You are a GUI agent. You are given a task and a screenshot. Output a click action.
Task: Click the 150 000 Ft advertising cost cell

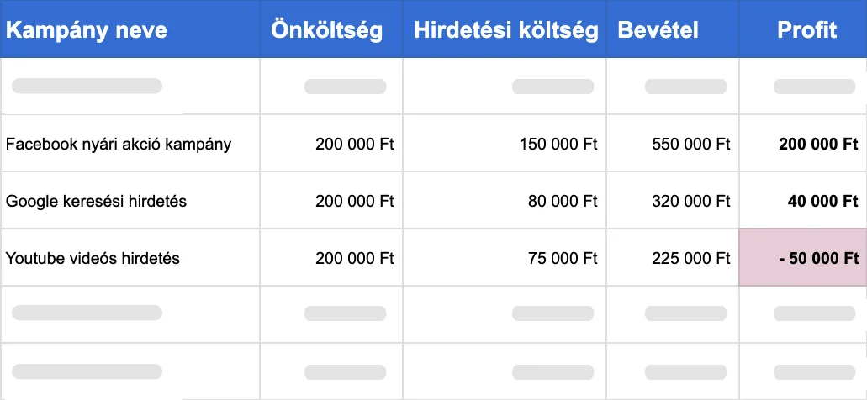pyautogui.click(x=505, y=145)
